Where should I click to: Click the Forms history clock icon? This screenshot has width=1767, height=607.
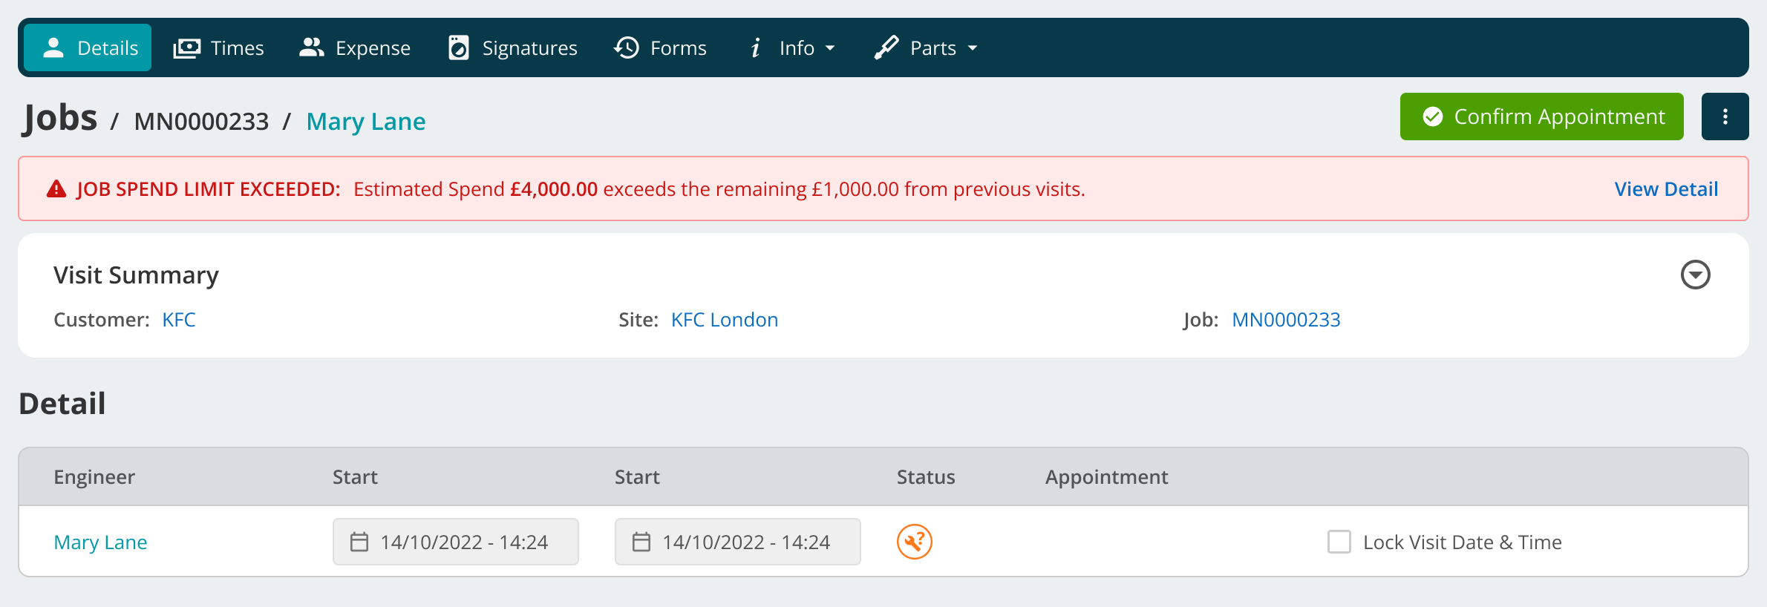click(x=627, y=47)
